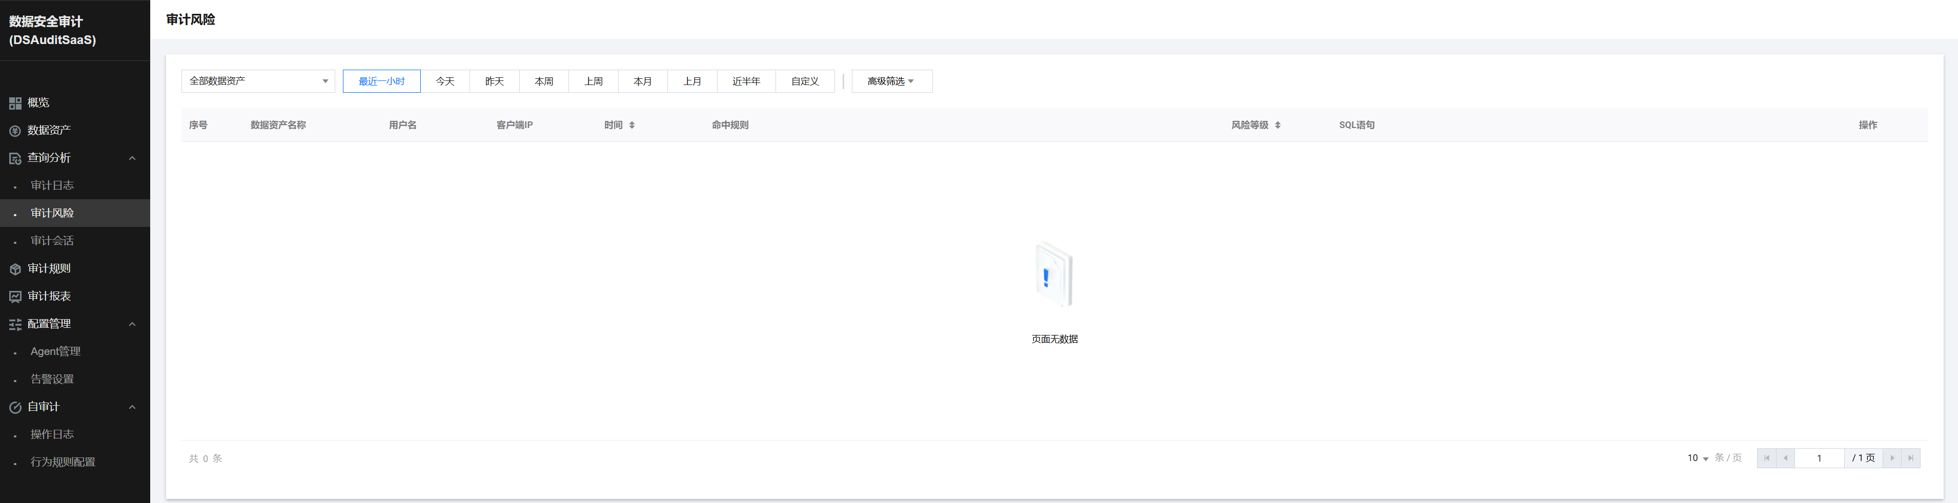Open Agent管理 page
1958x503 pixels.
pos(55,352)
